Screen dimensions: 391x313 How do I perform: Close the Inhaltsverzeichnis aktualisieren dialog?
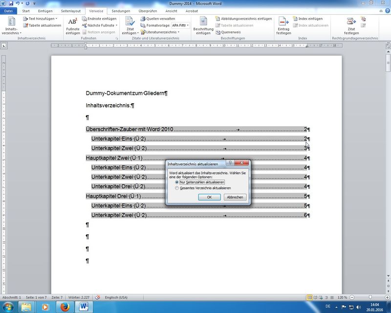[x=241, y=163]
